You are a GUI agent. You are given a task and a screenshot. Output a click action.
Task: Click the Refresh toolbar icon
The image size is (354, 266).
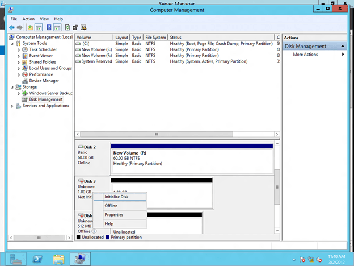(x=68, y=27)
